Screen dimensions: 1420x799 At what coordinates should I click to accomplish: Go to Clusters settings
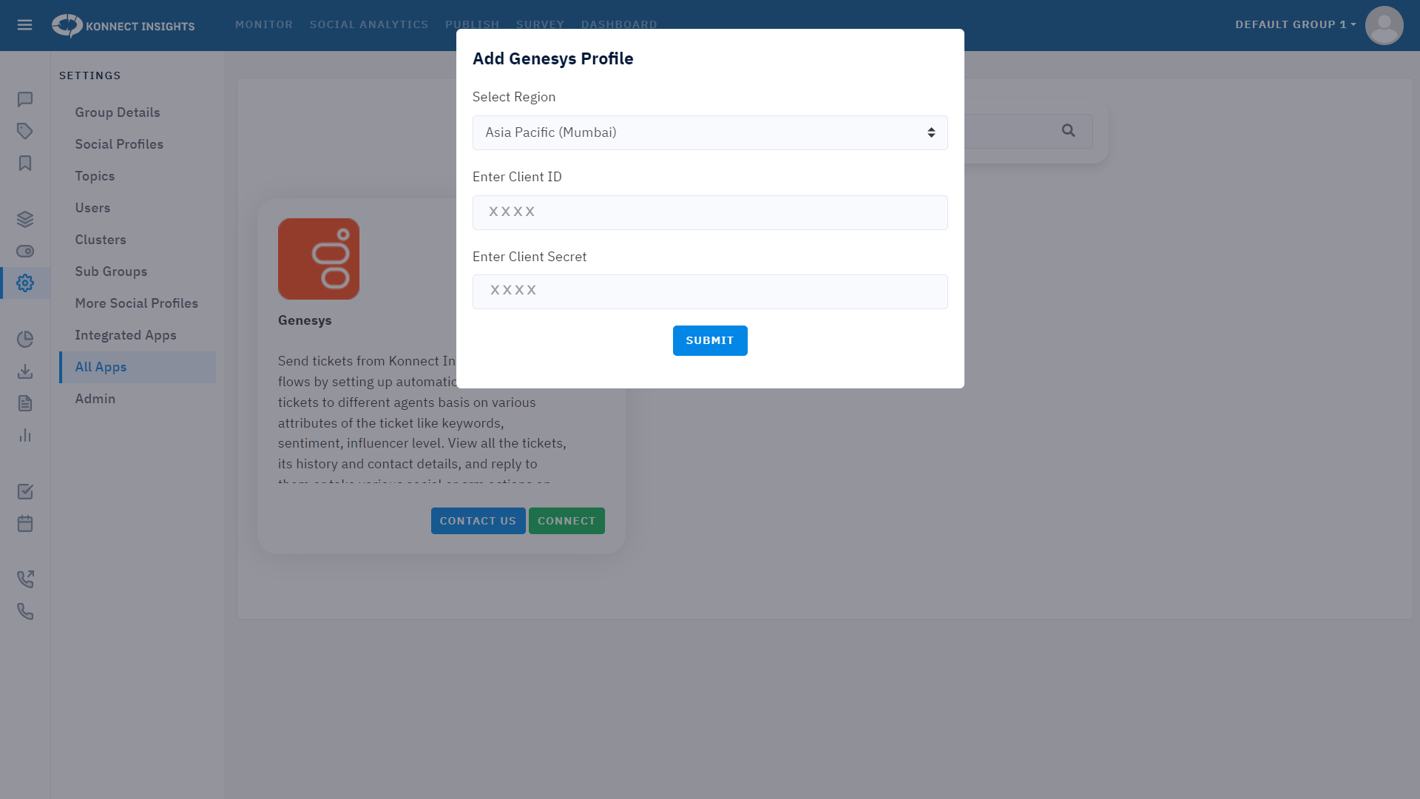[x=101, y=240]
